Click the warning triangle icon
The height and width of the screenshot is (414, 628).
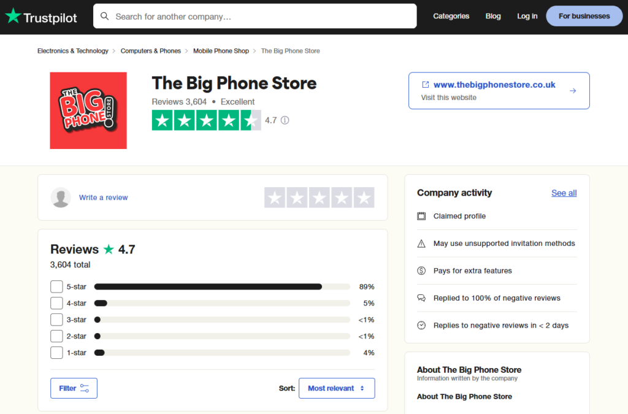tap(421, 243)
